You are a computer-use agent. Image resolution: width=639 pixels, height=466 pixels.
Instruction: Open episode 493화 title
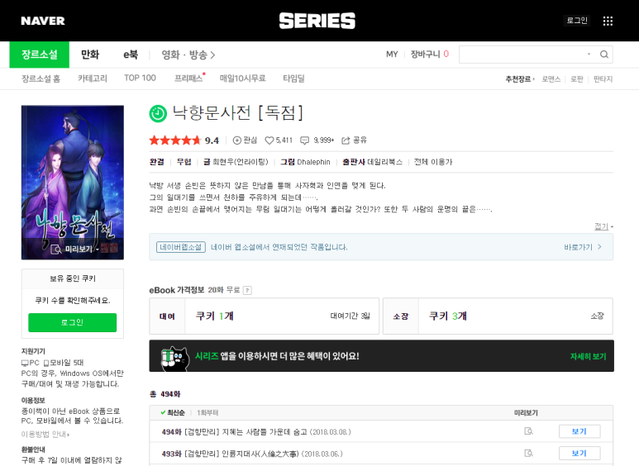pos(252,454)
